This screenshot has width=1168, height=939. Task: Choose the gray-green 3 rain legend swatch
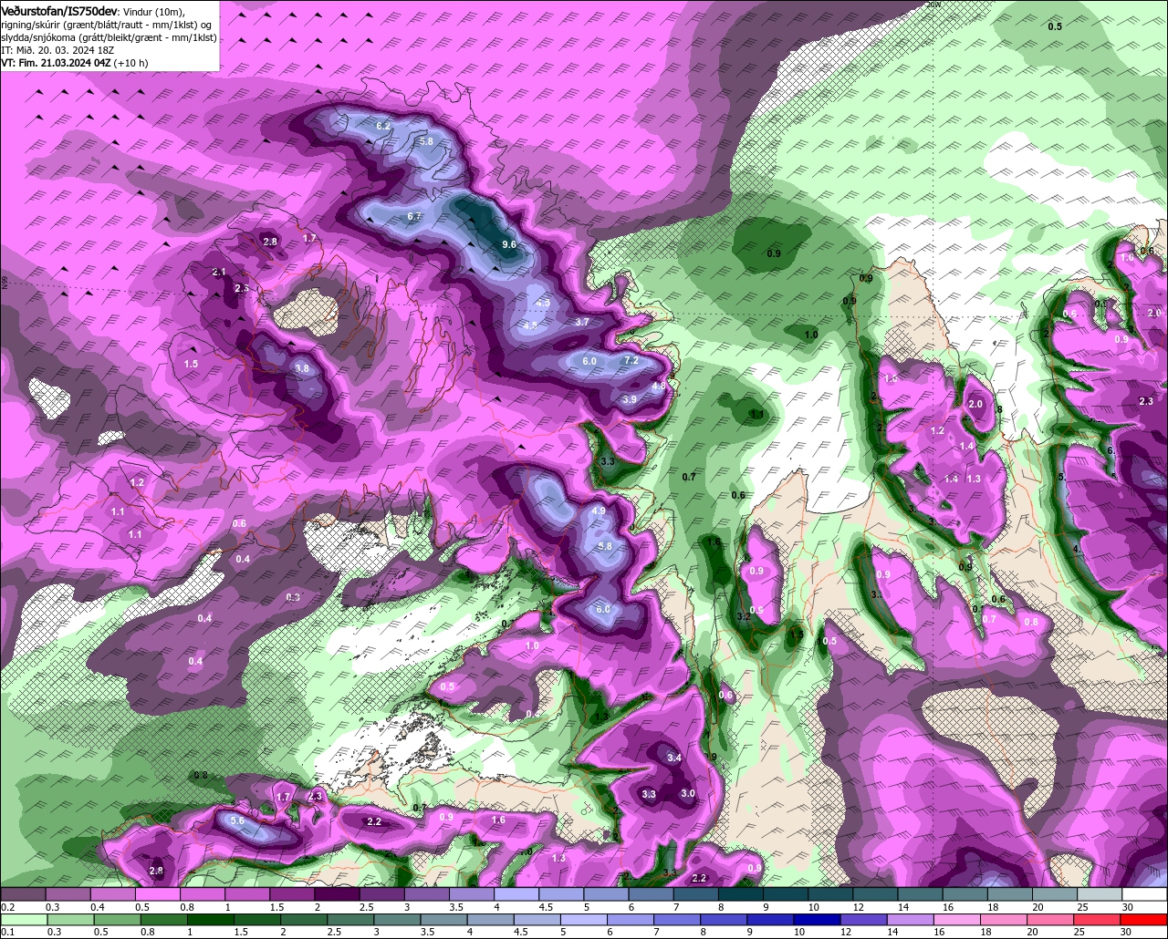click(397, 919)
